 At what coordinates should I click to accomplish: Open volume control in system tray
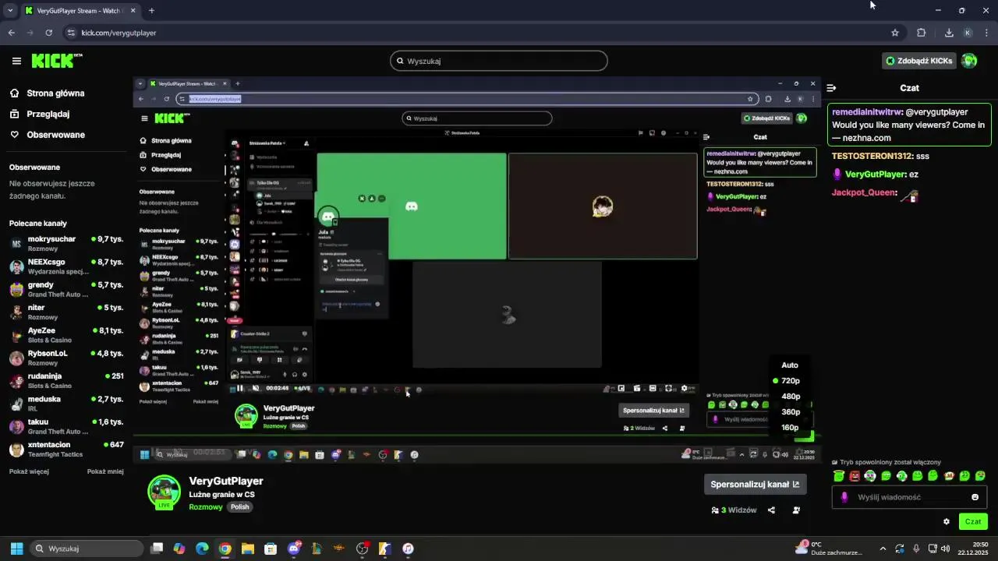(945, 549)
